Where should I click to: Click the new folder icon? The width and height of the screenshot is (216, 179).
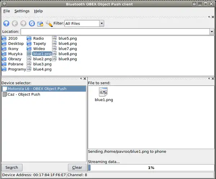coord(40,23)
